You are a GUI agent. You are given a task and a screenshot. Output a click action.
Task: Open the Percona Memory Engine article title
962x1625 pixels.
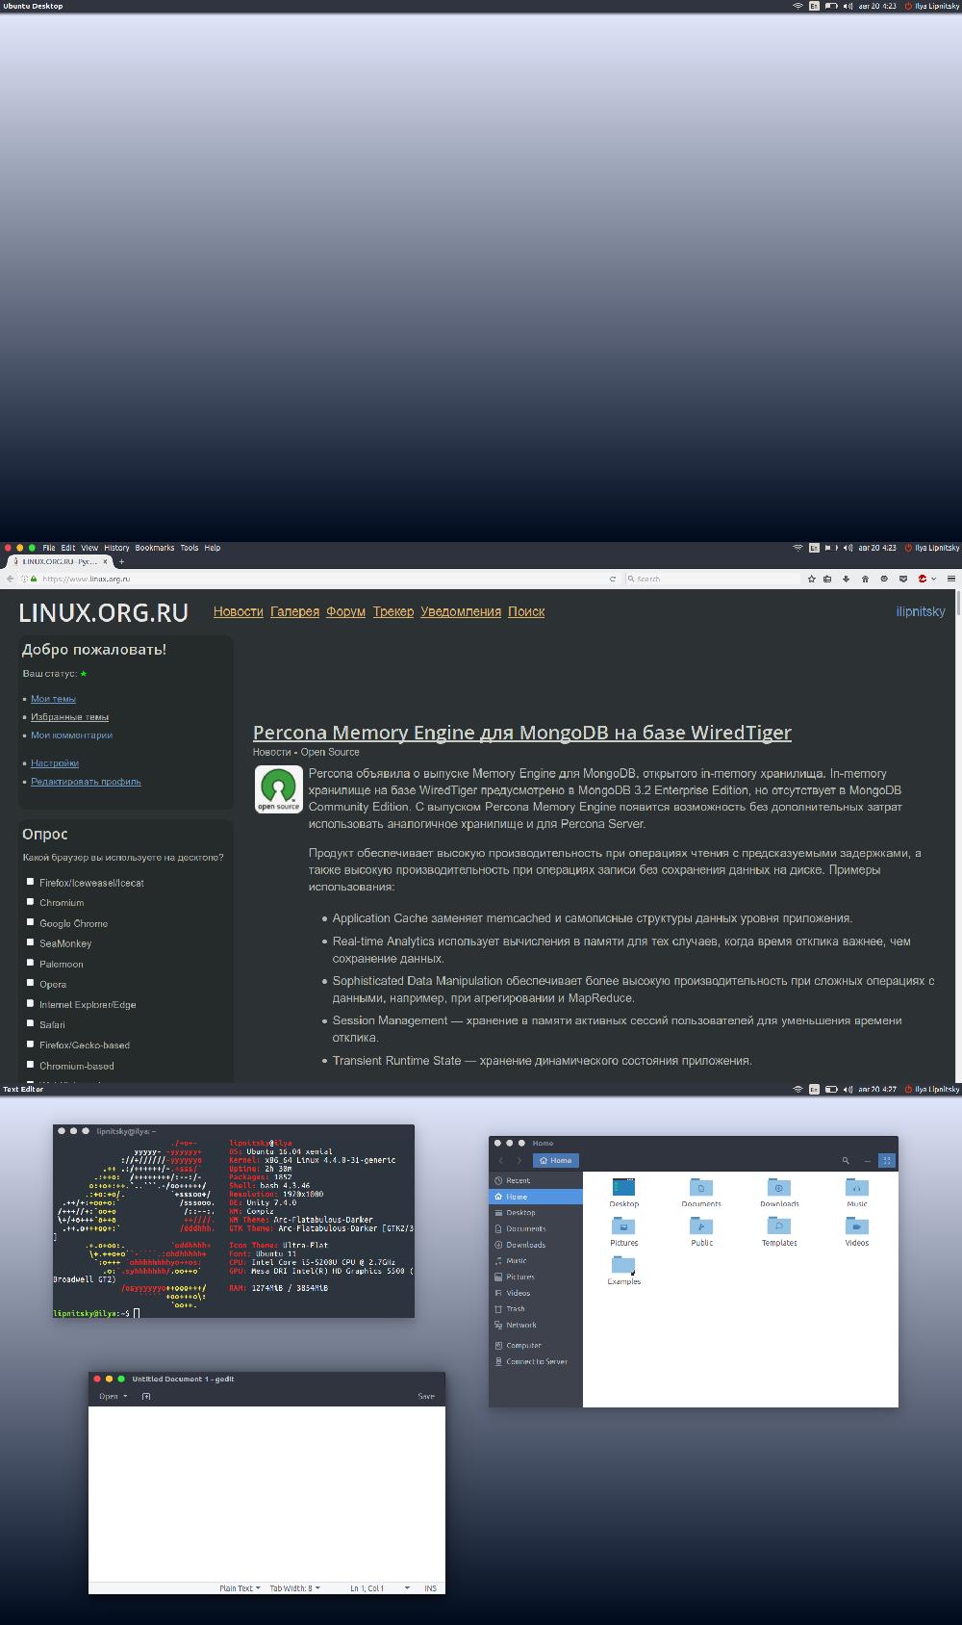(522, 733)
